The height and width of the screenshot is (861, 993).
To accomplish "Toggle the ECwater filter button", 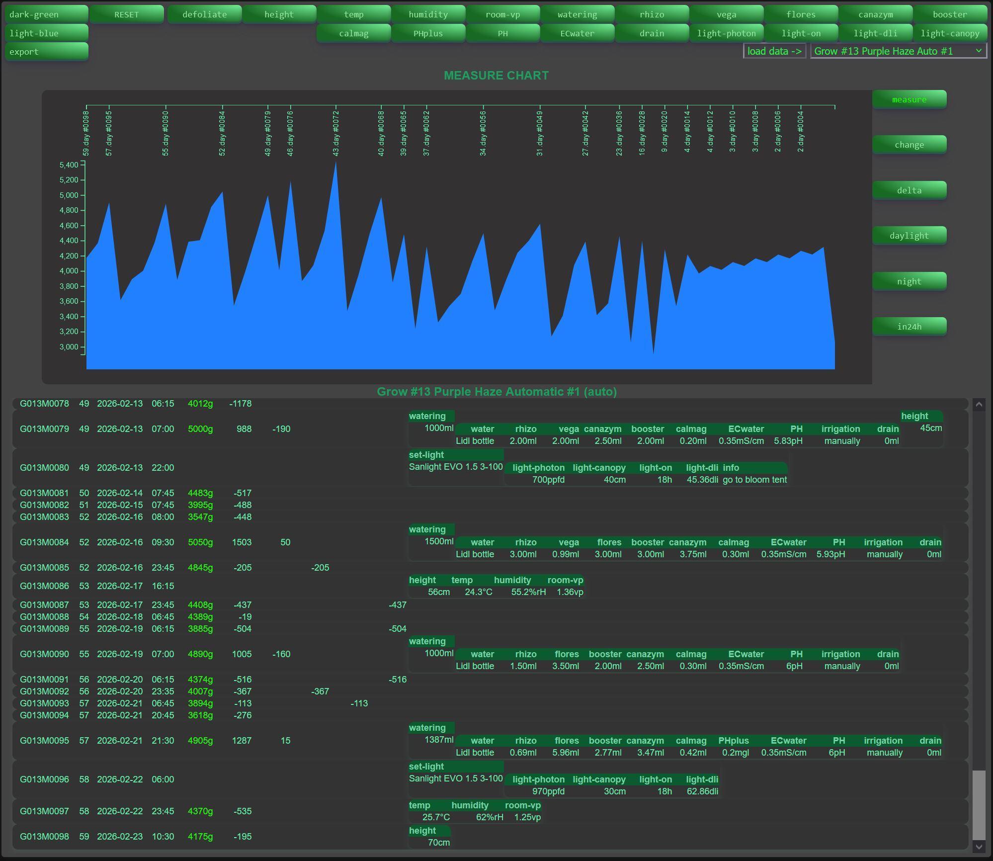I will coord(577,33).
